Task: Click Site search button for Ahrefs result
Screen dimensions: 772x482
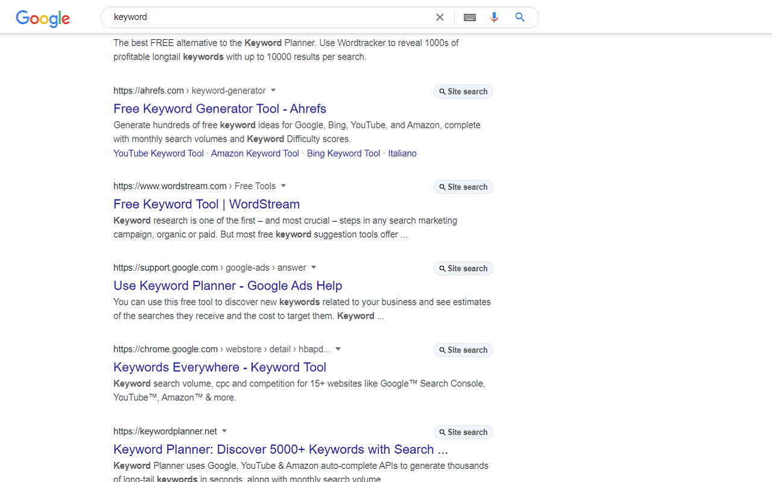Action: click(x=463, y=92)
